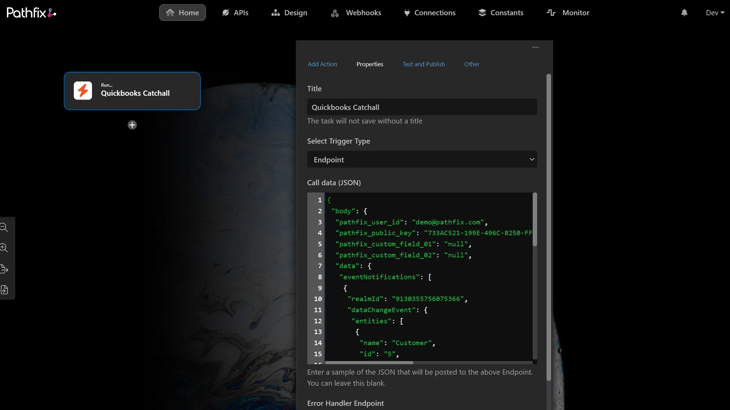Open the Home nav button
This screenshot has width=730, height=410.
point(182,12)
